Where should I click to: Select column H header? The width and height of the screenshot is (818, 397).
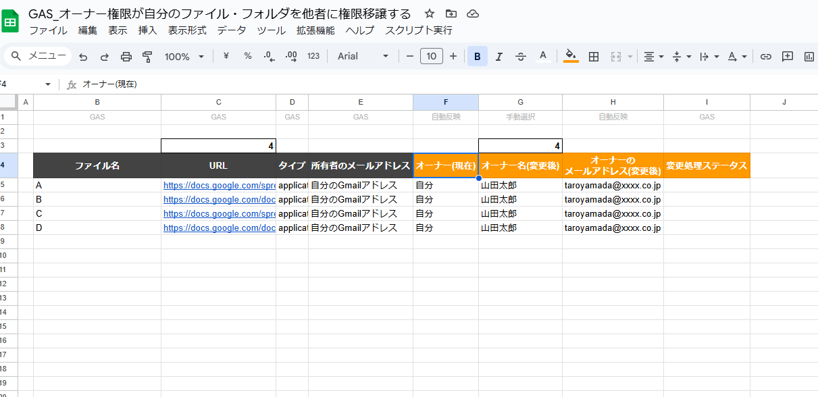pyautogui.click(x=613, y=102)
